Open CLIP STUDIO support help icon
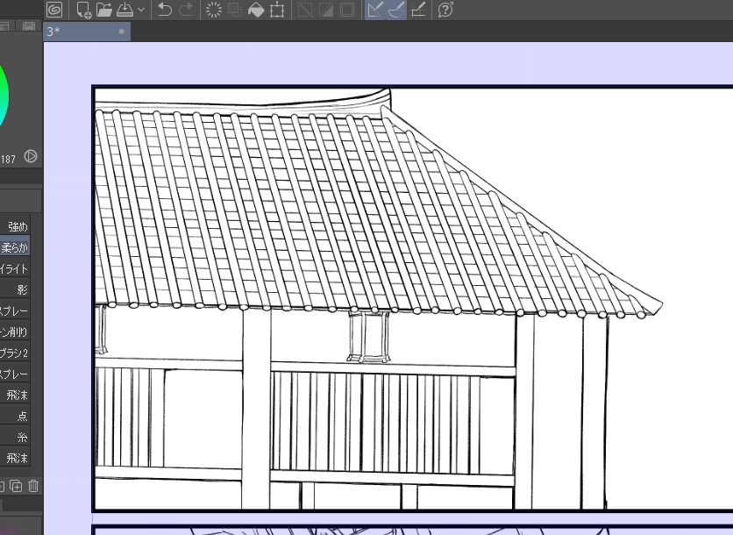Viewport: 733px width, 535px height. tap(445, 10)
